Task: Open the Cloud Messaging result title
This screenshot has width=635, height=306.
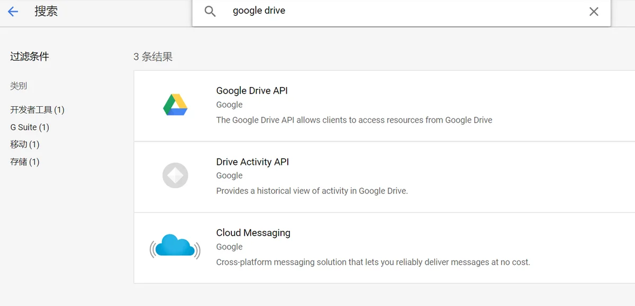Action: pyautogui.click(x=253, y=233)
